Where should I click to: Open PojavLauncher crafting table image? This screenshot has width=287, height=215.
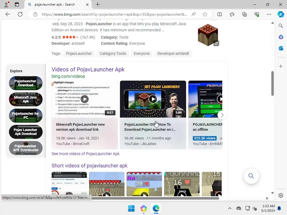(x=208, y=35)
